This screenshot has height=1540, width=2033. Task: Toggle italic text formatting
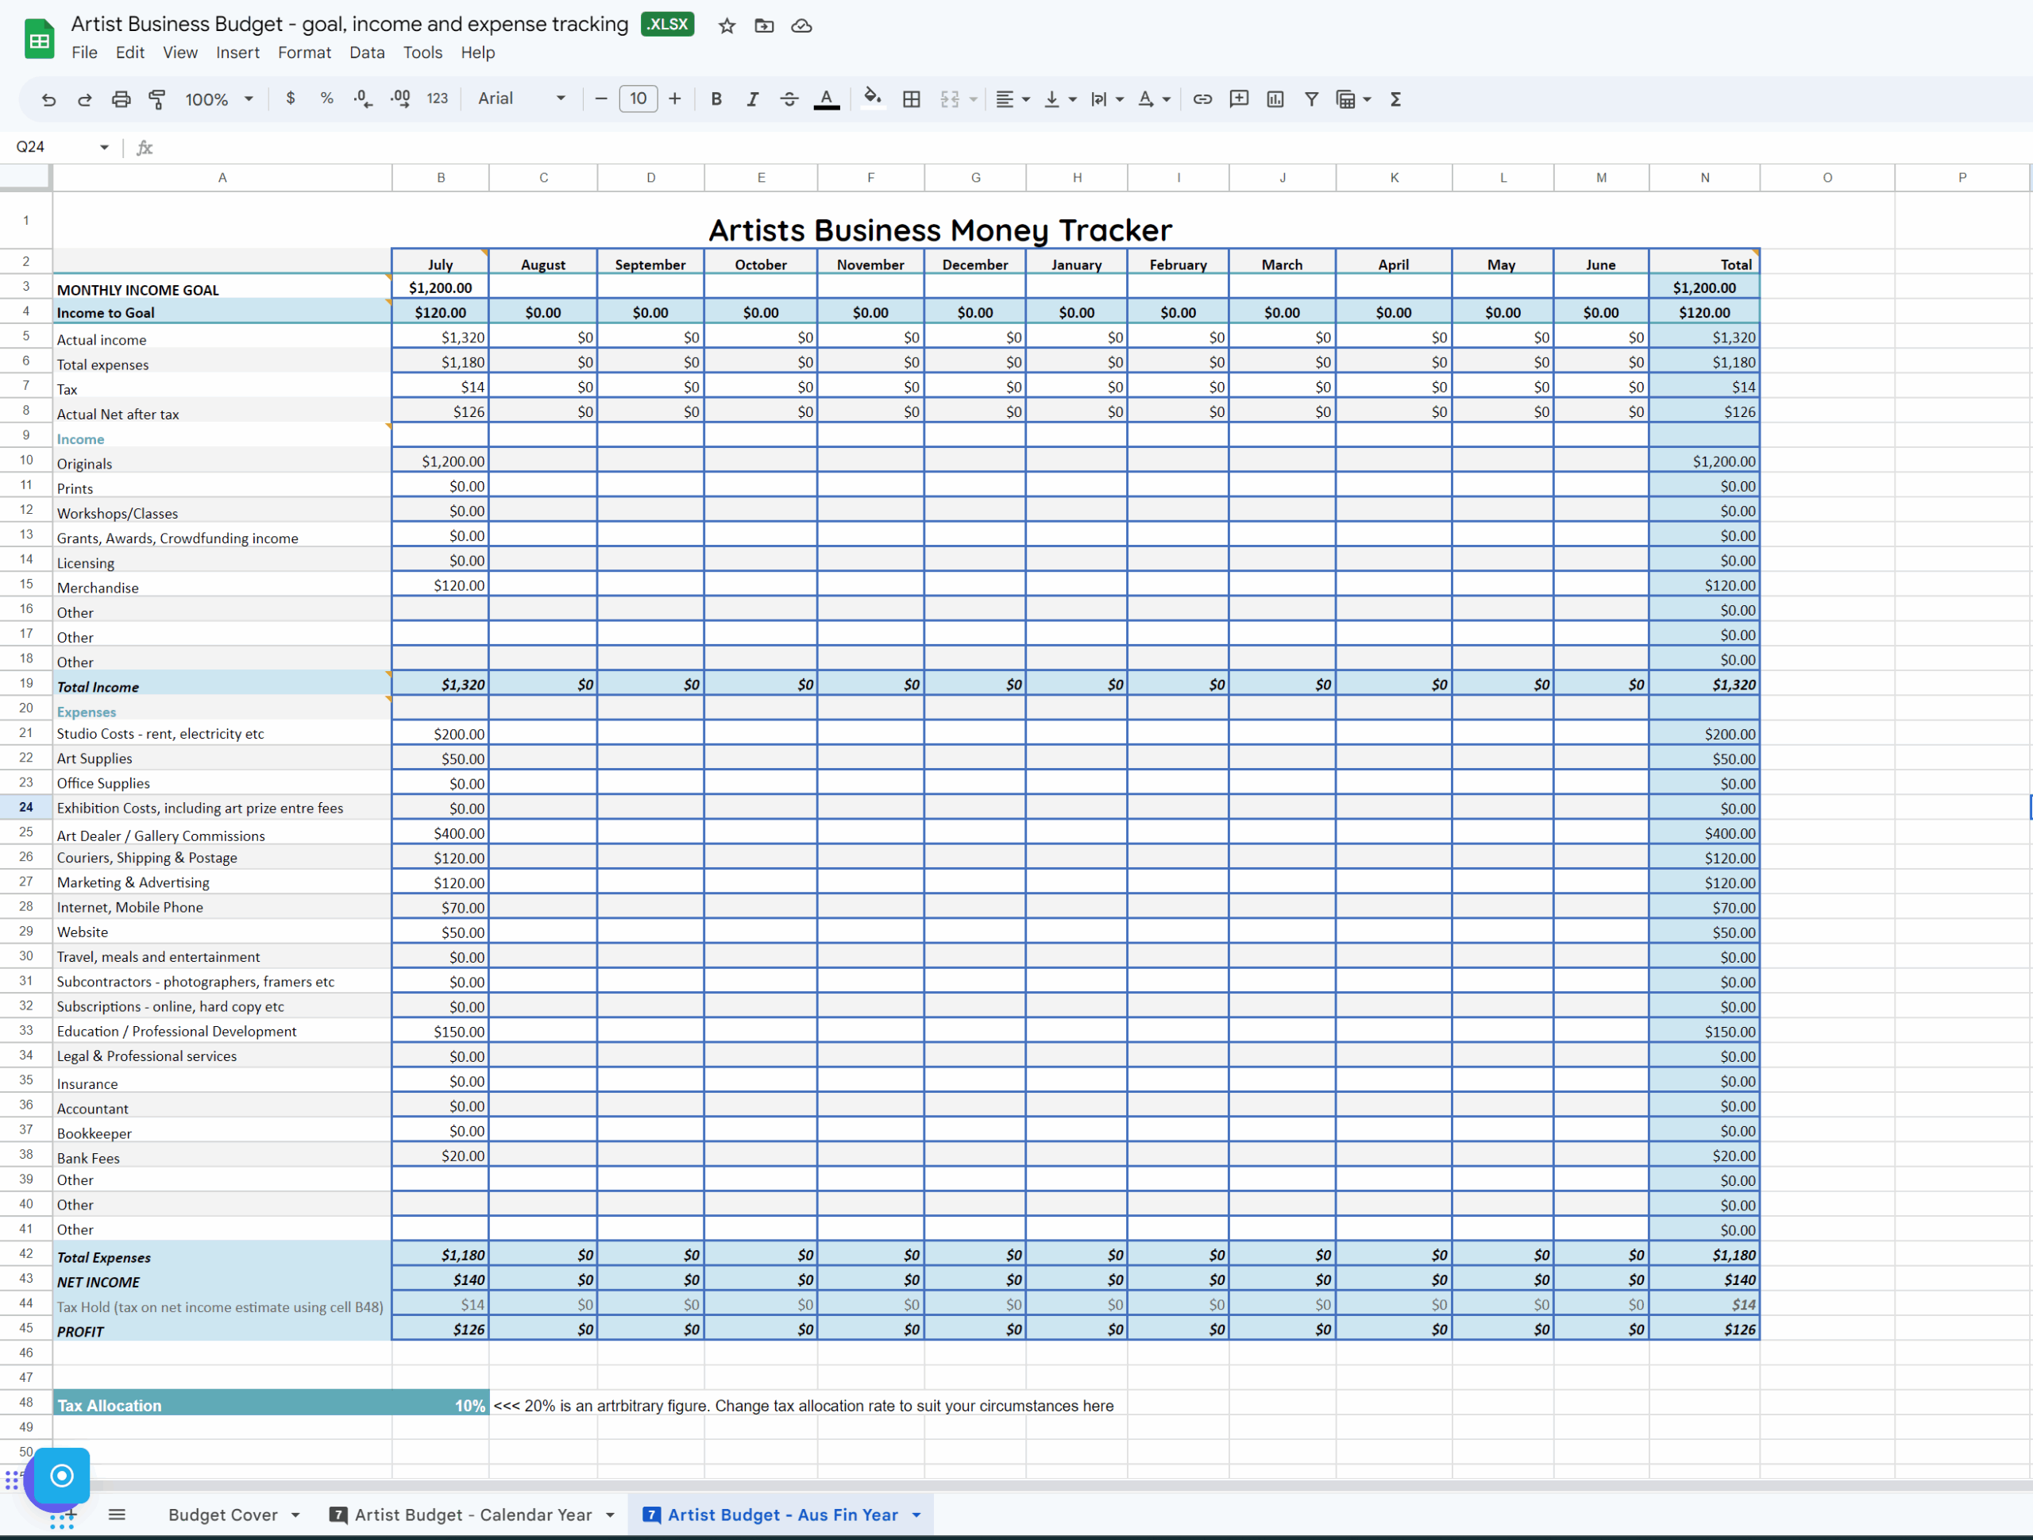pos(752,99)
